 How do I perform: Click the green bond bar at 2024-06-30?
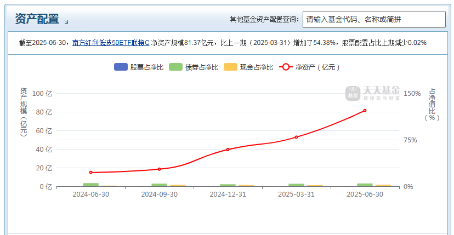coord(91,185)
